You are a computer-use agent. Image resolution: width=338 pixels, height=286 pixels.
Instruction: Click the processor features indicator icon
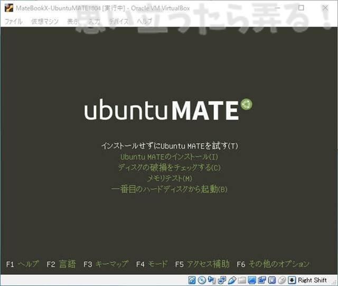click(271, 280)
